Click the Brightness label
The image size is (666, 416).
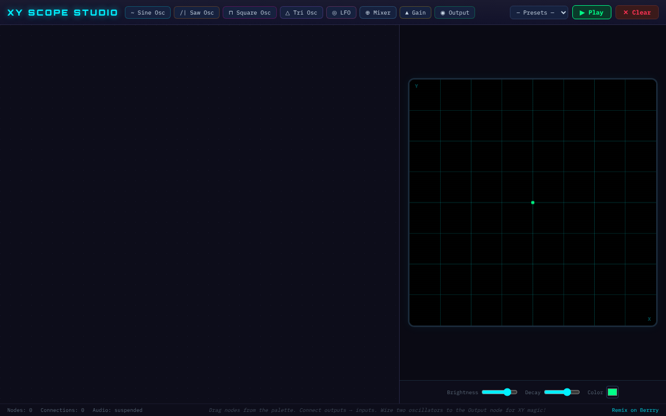463,393
